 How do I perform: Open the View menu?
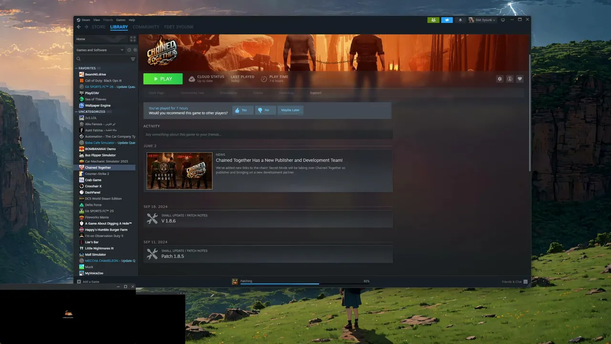[96, 20]
